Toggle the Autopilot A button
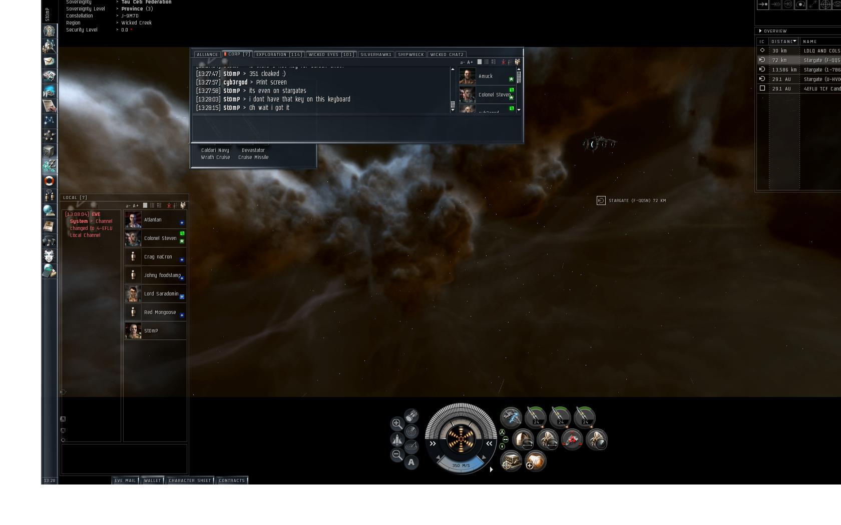The width and height of the screenshot is (841, 525). click(411, 462)
